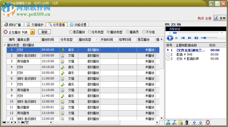
Task: Open the 即时广播 tab
Action: point(13,25)
